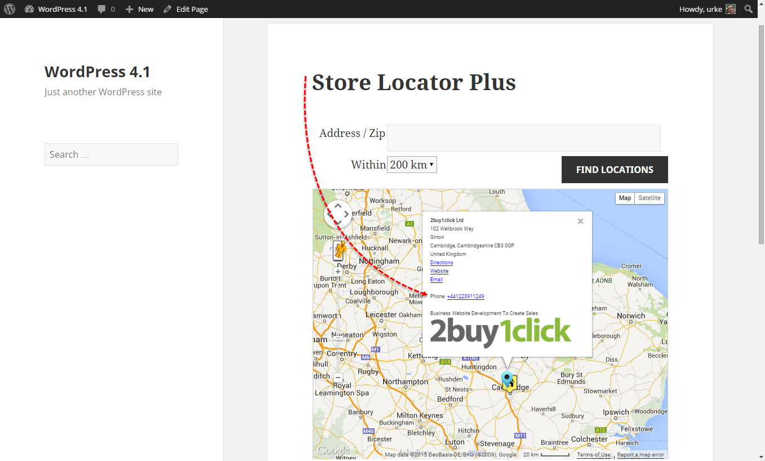765x461 pixels.
Task: Zoom out the map with minus
Action: [338, 378]
